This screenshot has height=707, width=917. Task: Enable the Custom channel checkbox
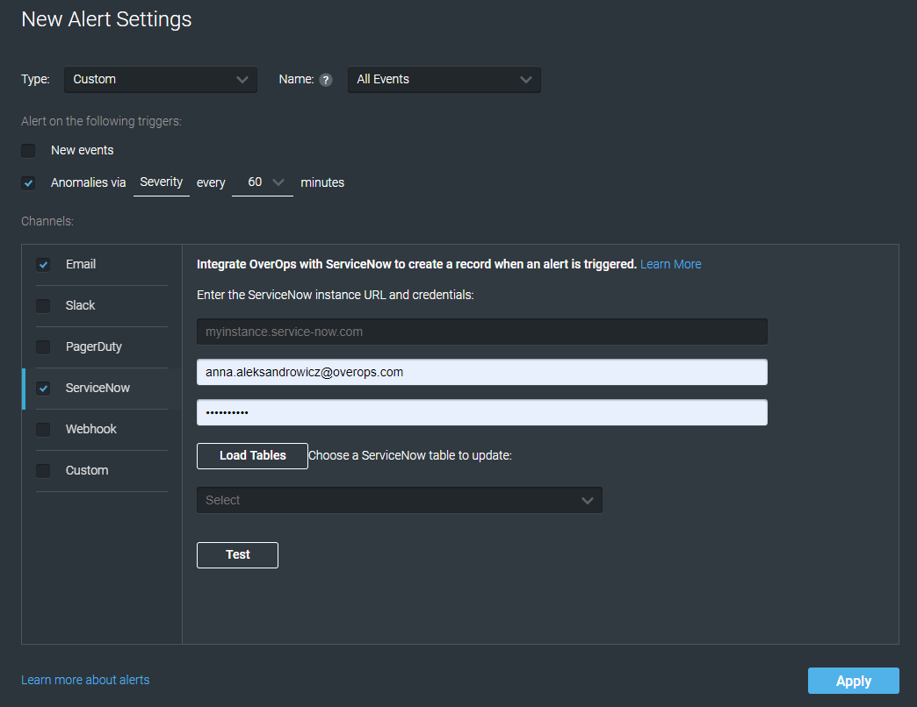coord(43,470)
